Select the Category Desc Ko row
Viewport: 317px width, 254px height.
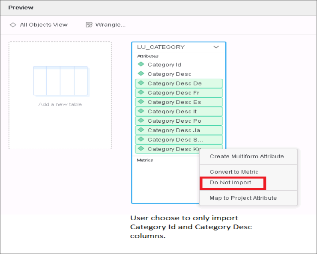(168, 149)
